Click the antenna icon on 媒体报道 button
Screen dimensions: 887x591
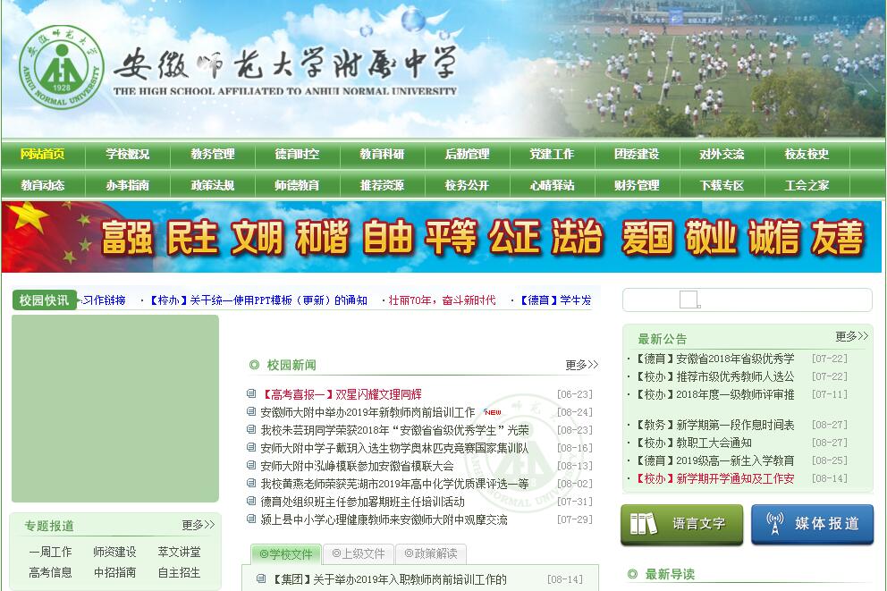774,524
